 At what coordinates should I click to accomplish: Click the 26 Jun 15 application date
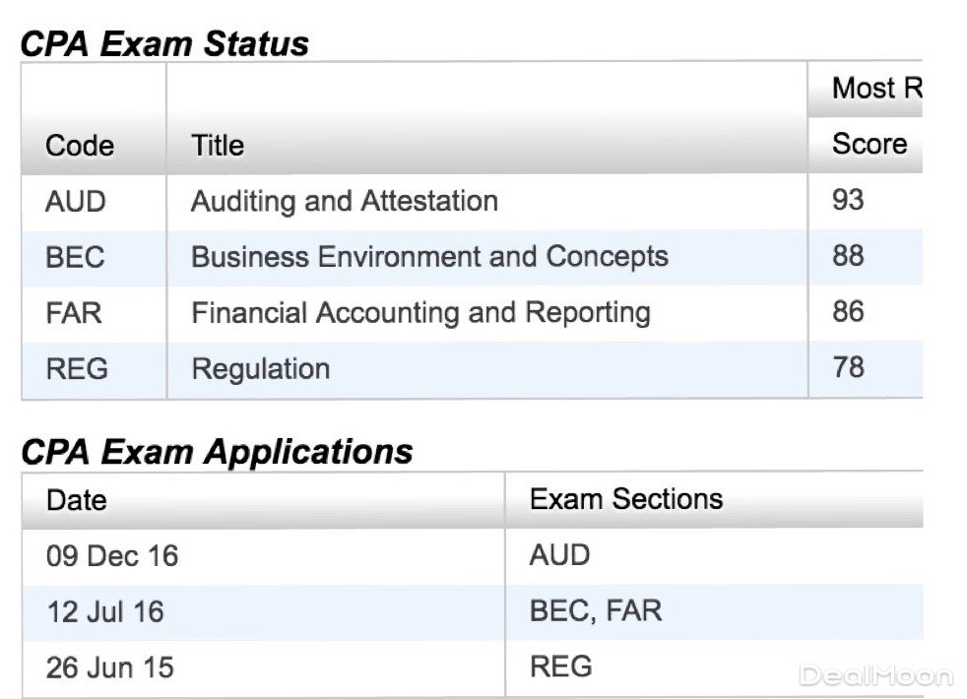pyautogui.click(x=109, y=667)
